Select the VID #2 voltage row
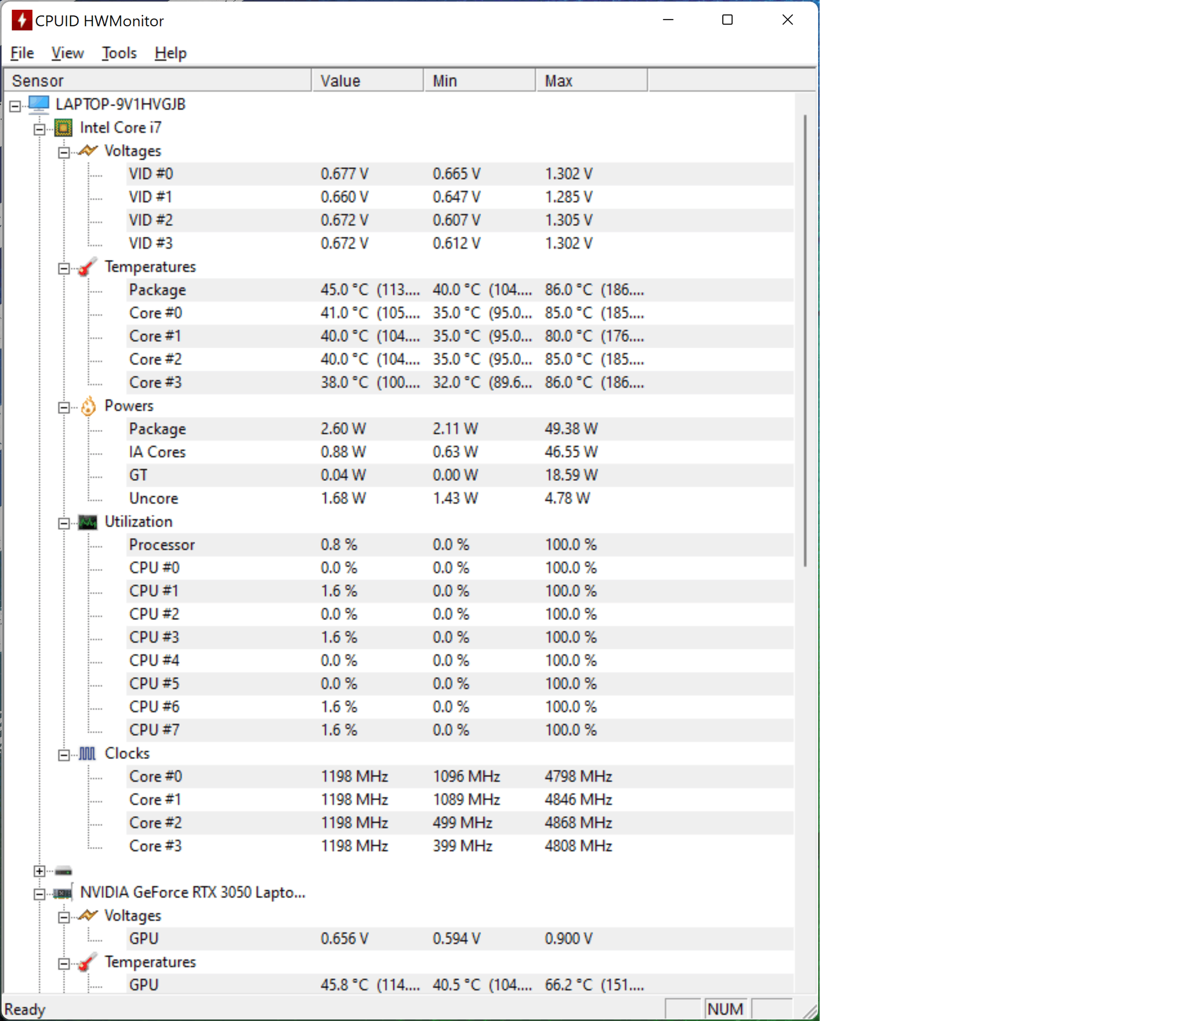Viewport: 1187px width, 1021px height. (460, 220)
